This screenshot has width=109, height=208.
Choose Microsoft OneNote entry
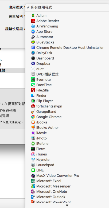(67, 191)
